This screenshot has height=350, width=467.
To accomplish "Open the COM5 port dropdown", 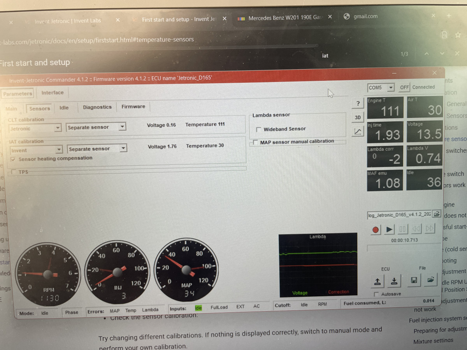I will click(x=391, y=88).
